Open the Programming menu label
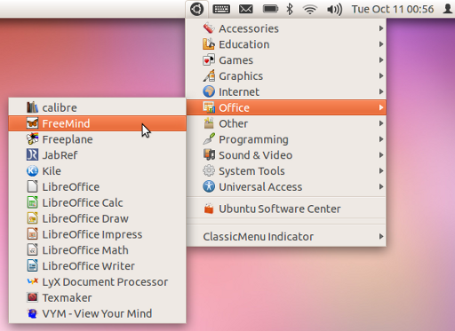 point(253,139)
